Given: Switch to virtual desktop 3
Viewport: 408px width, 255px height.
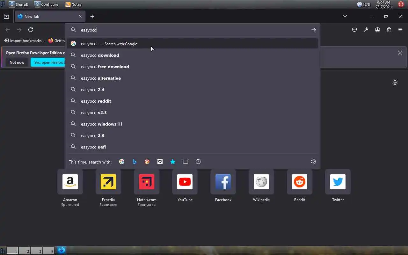Looking at the screenshot, I should 37,250.
